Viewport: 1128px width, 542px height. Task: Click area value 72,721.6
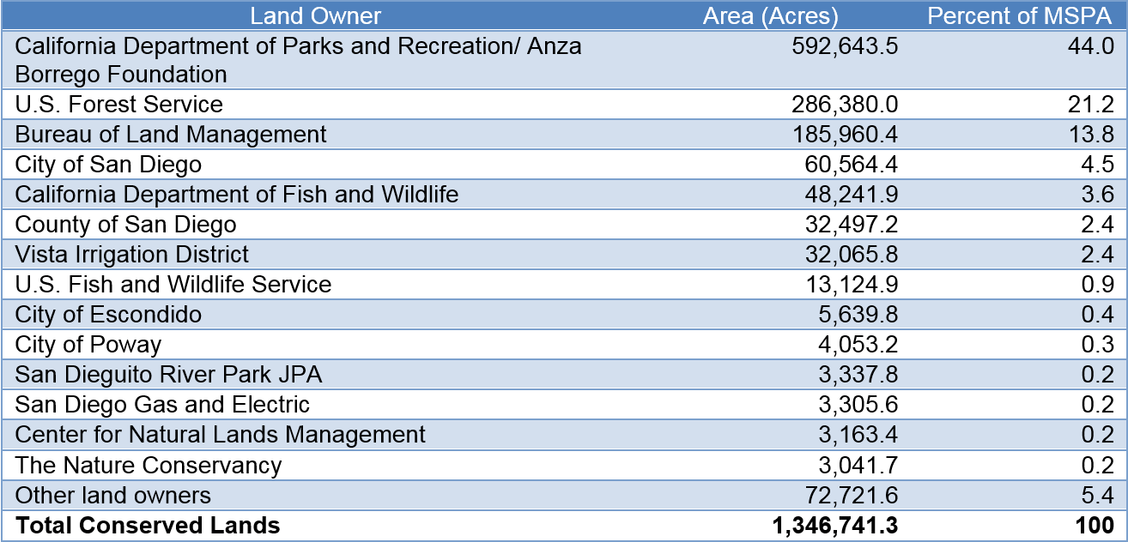(x=852, y=495)
